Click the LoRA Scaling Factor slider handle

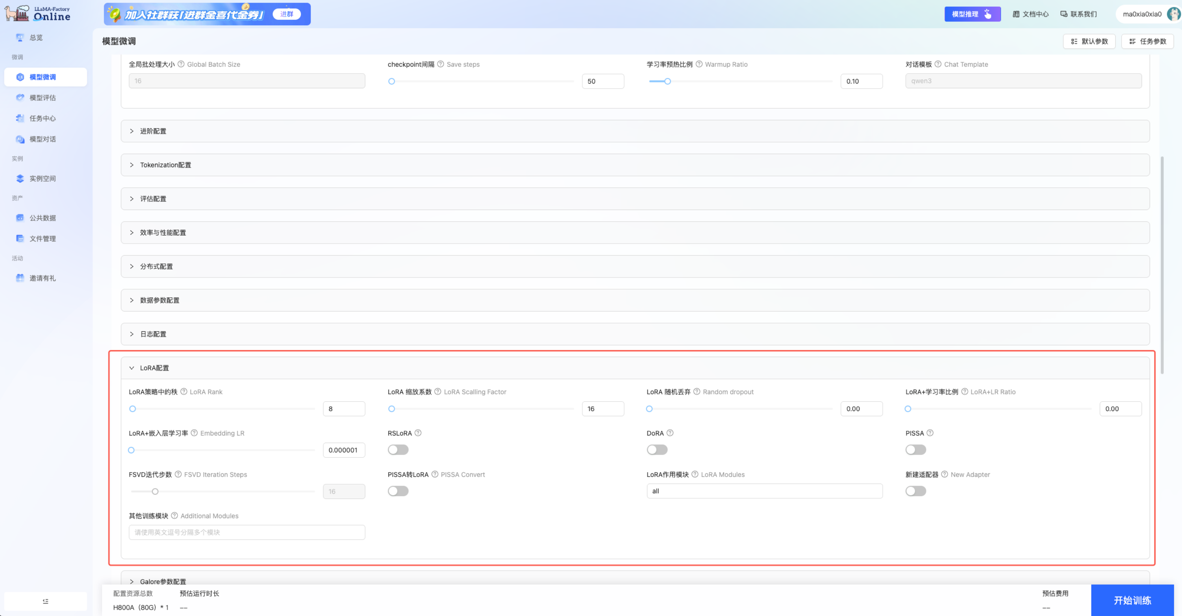(x=391, y=409)
